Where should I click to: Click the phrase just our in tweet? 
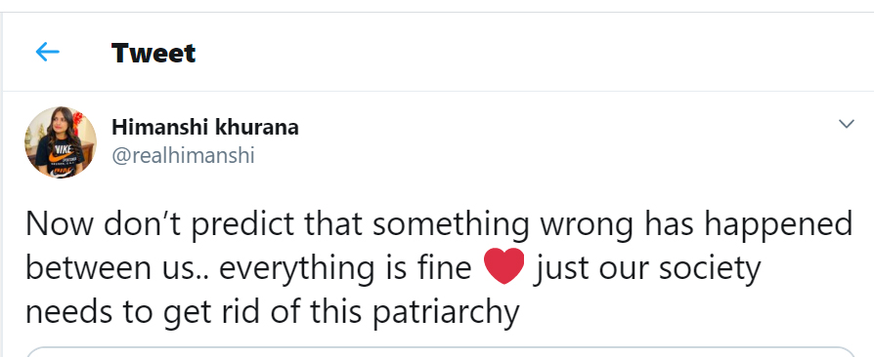point(592,269)
